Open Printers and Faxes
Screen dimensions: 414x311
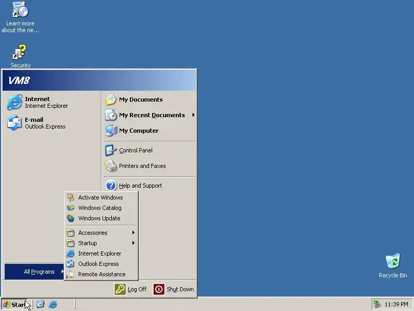(x=150, y=166)
